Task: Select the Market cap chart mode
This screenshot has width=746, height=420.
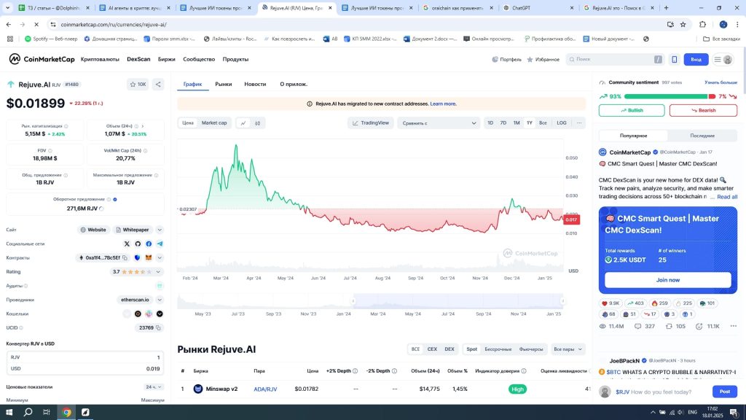Action: tap(214, 122)
